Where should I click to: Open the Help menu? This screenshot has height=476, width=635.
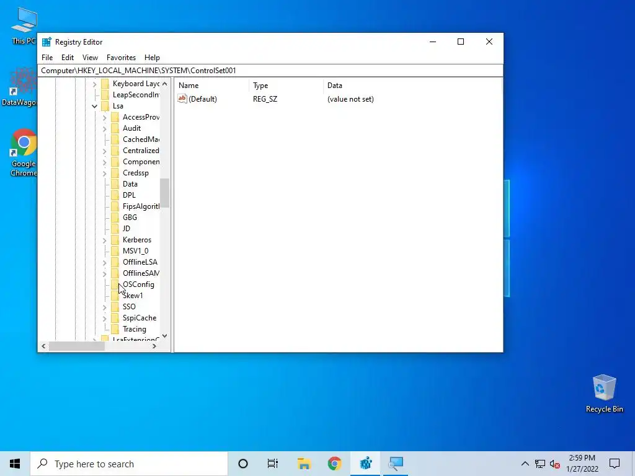point(153,58)
